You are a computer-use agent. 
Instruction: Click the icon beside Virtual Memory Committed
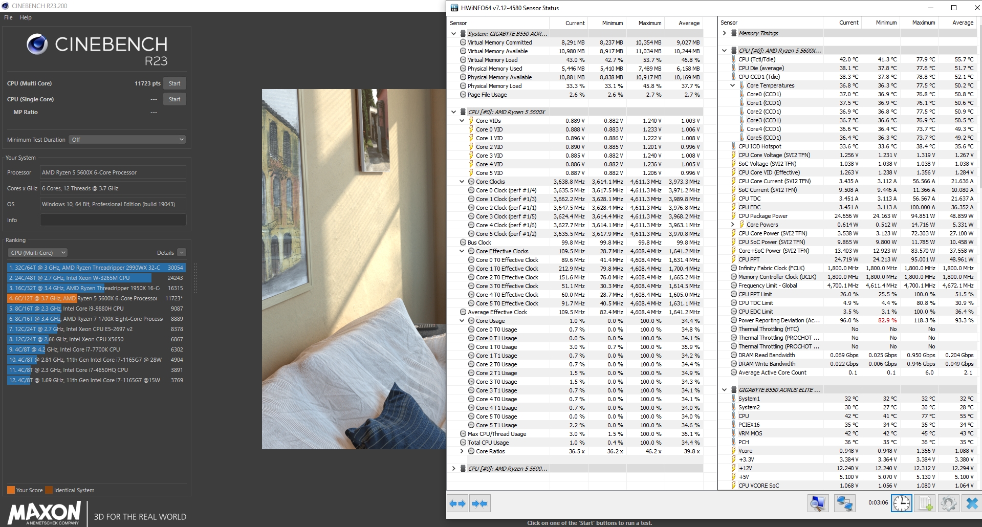coord(463,42)
